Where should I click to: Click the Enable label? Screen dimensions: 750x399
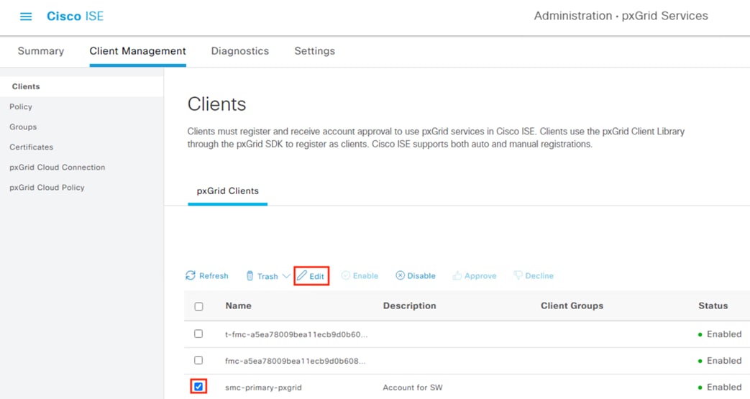tap(365, 276)
